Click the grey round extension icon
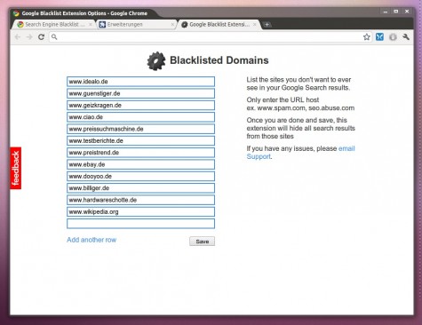The image size is (422, 325). click(x=393, y=37)
